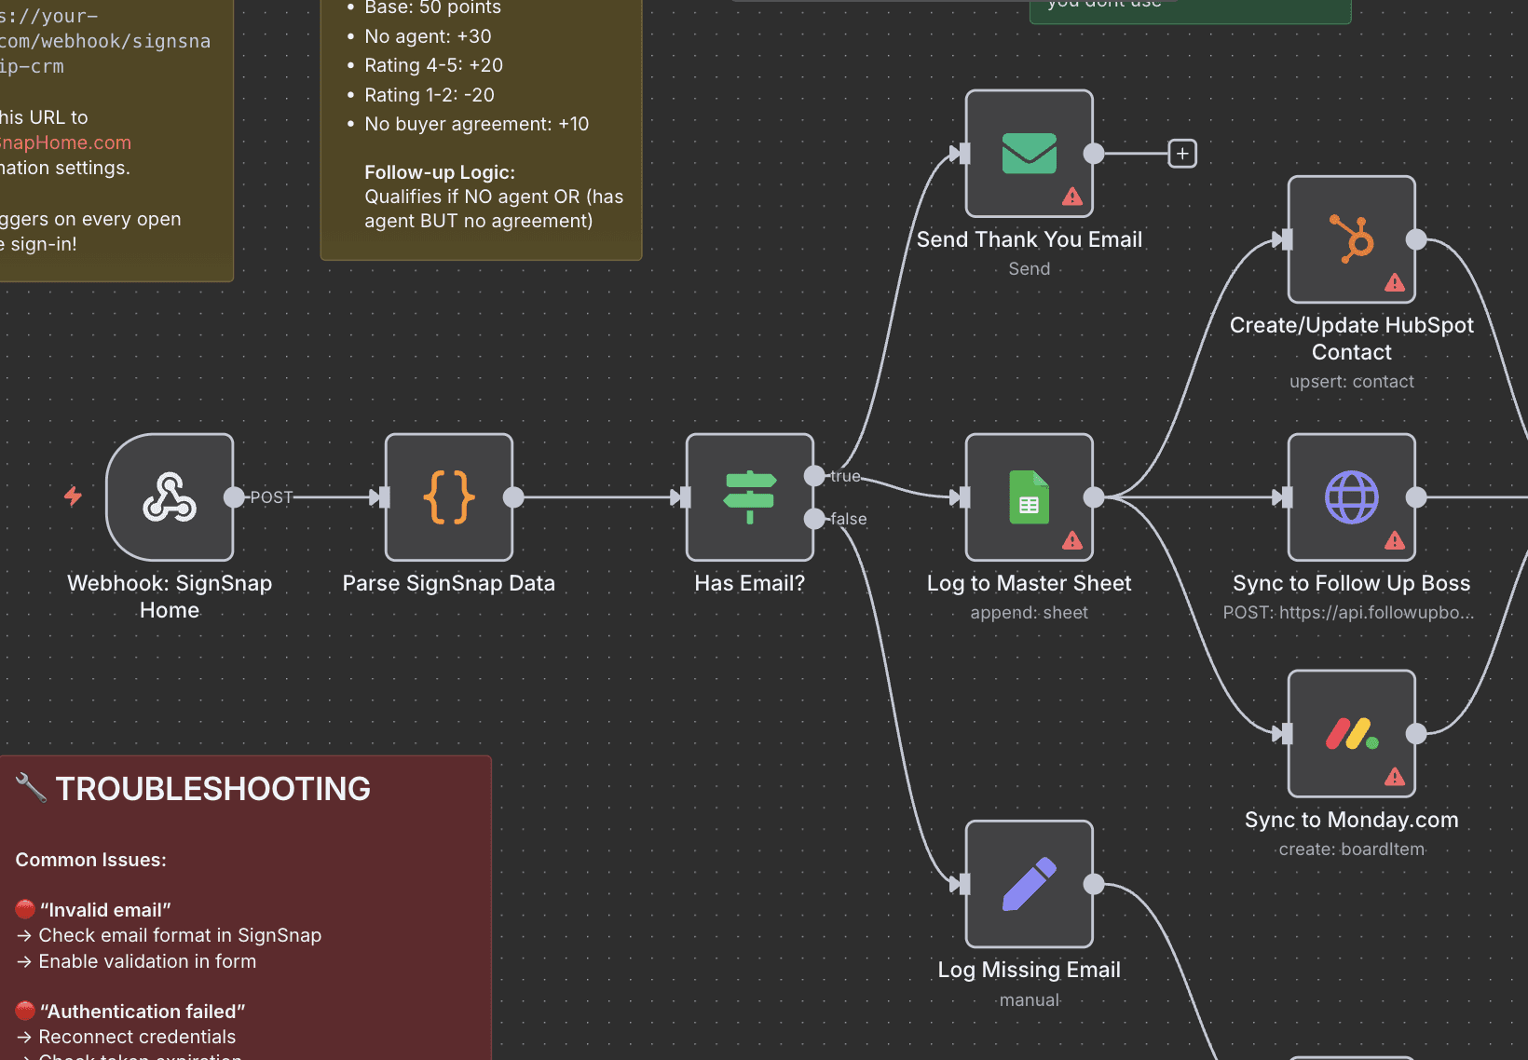Click the Webhook node POST output connector

pyautogui.click(x=234, y=497)
